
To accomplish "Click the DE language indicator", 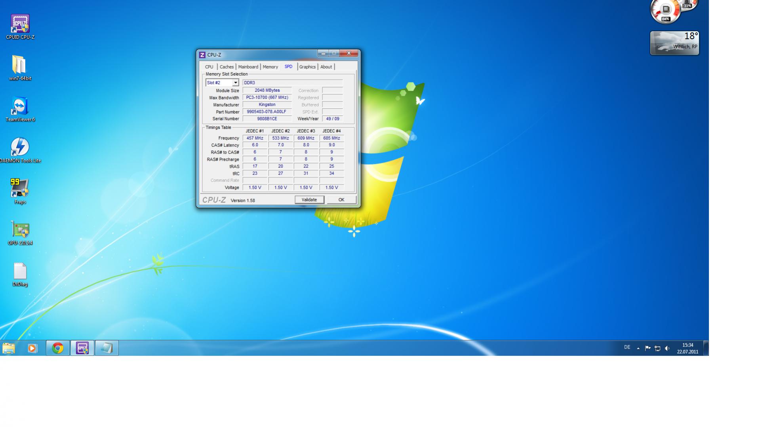I will 627,347.
